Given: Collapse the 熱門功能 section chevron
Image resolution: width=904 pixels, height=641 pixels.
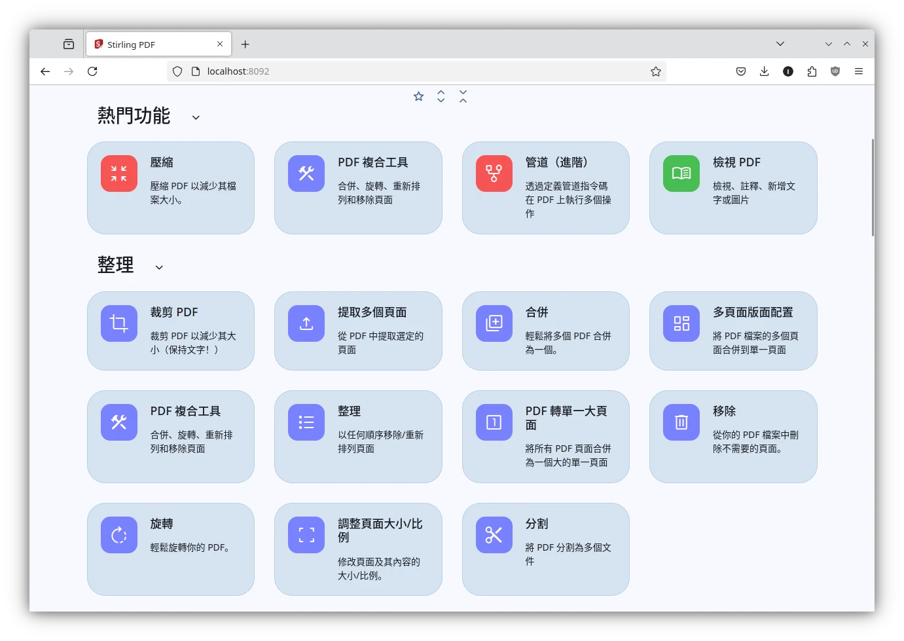Looking at the screenshot, I should click(x=196, y=118).
